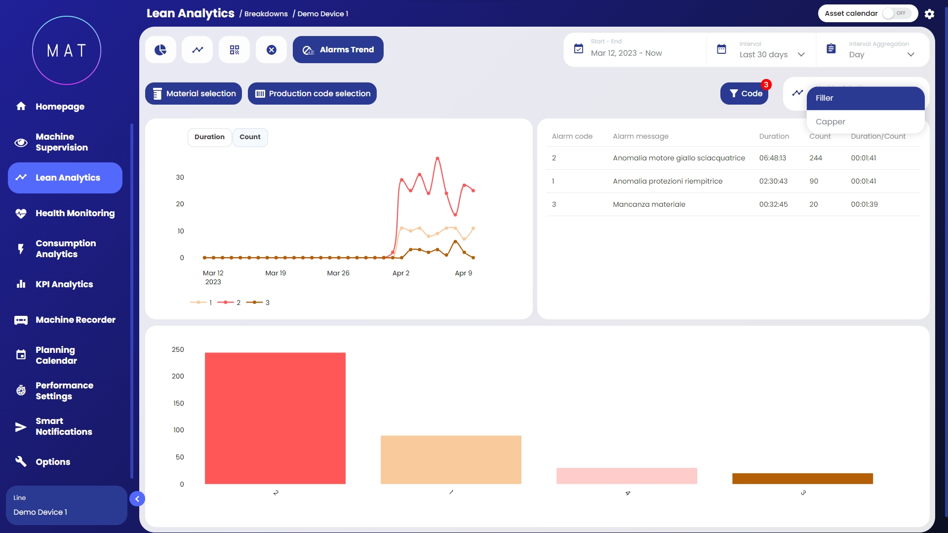
Task: Switch to the Count tab
Action: coord(250,137)
